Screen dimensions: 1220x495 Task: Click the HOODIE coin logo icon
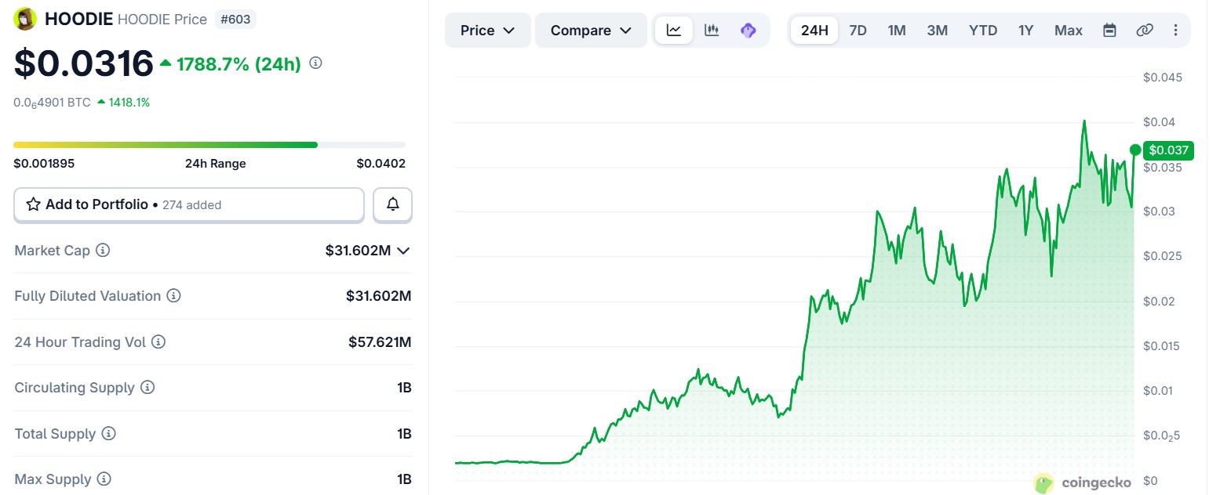[x=26, y=20]
